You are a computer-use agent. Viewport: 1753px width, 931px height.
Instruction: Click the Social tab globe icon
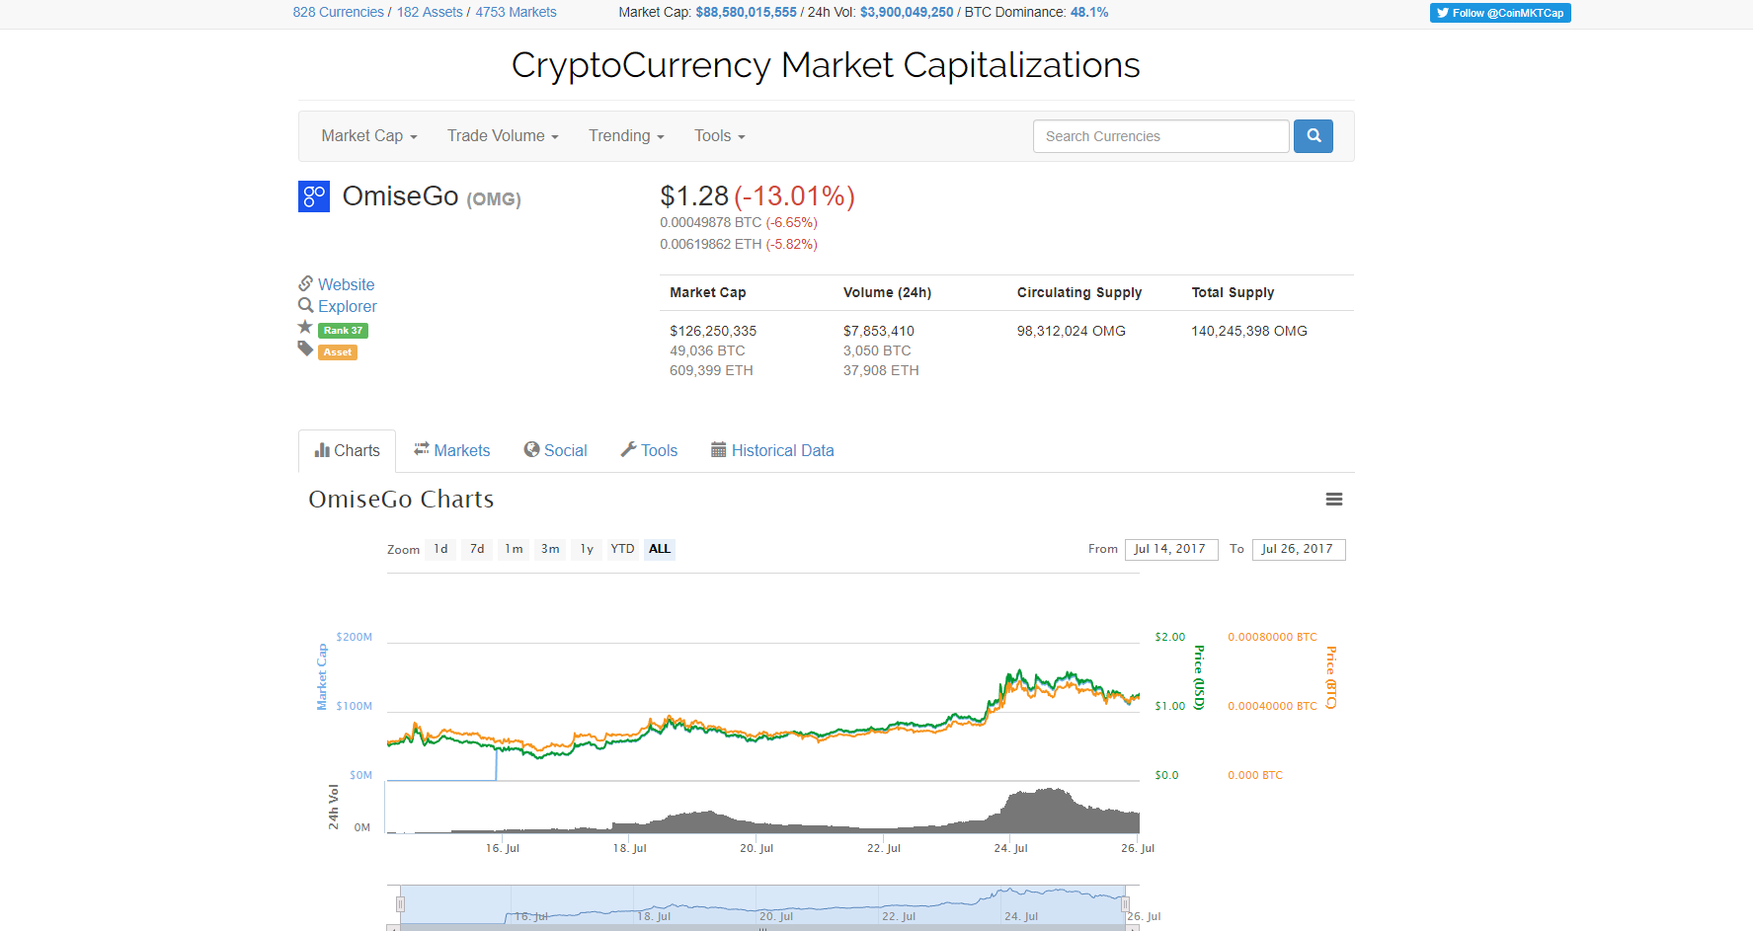click(532, 449)
